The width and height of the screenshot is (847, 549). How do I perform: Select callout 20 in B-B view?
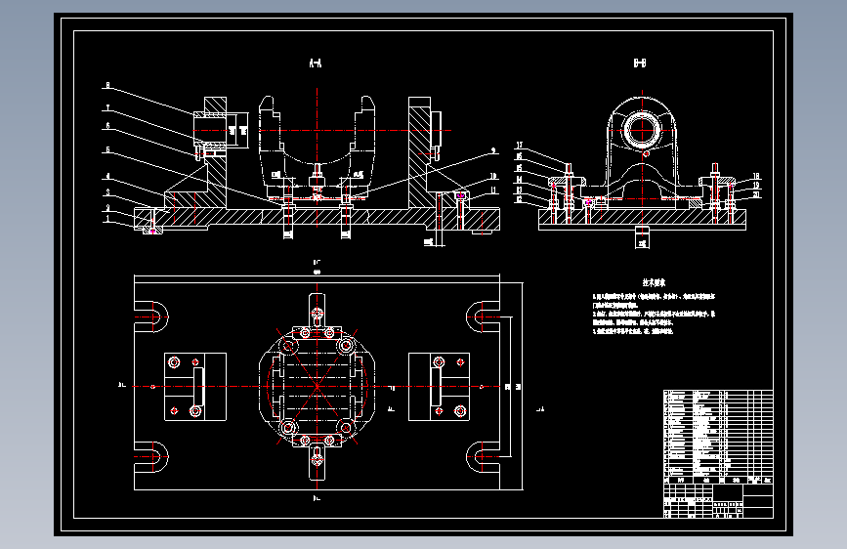coord(756,194)
